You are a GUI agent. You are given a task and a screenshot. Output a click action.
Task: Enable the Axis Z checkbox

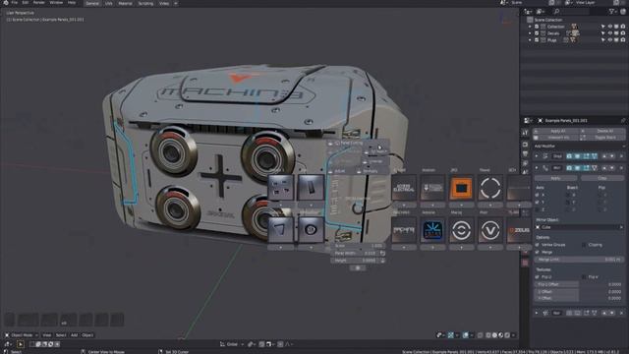(x=538, y=209)
